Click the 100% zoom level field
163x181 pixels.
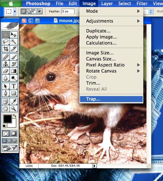pos(29,166)
